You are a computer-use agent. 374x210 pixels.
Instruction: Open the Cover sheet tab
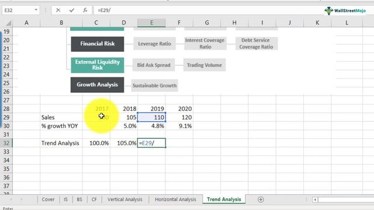point(48,199)
